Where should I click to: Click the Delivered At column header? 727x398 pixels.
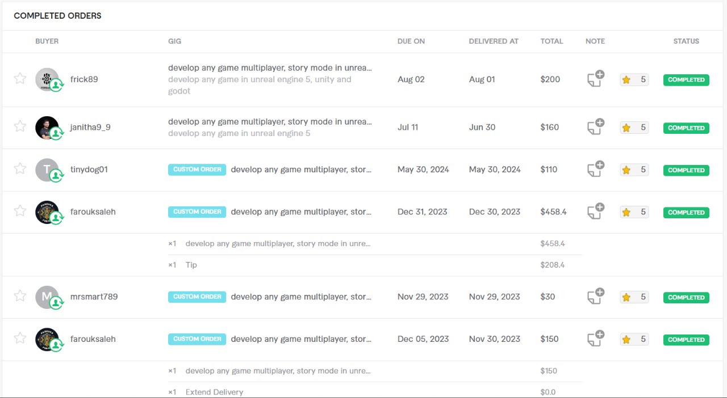tap(494, 41)
